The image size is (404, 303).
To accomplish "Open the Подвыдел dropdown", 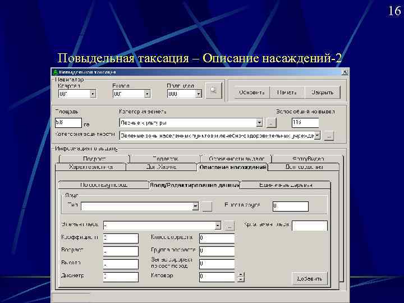I will pyautogui.click(x=199, y=94).
